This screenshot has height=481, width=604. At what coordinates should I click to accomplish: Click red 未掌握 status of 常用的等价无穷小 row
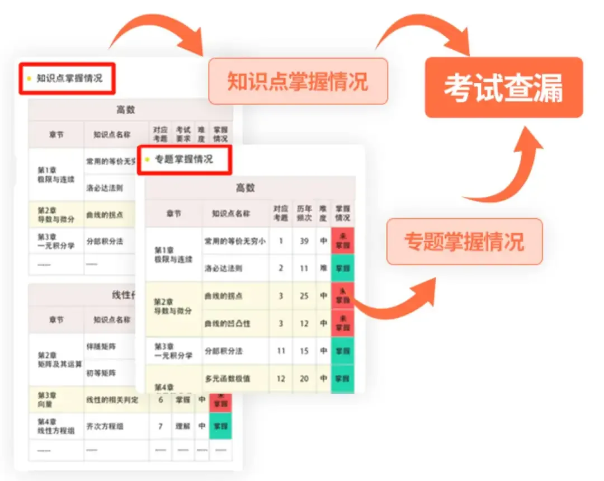point(342,240)
